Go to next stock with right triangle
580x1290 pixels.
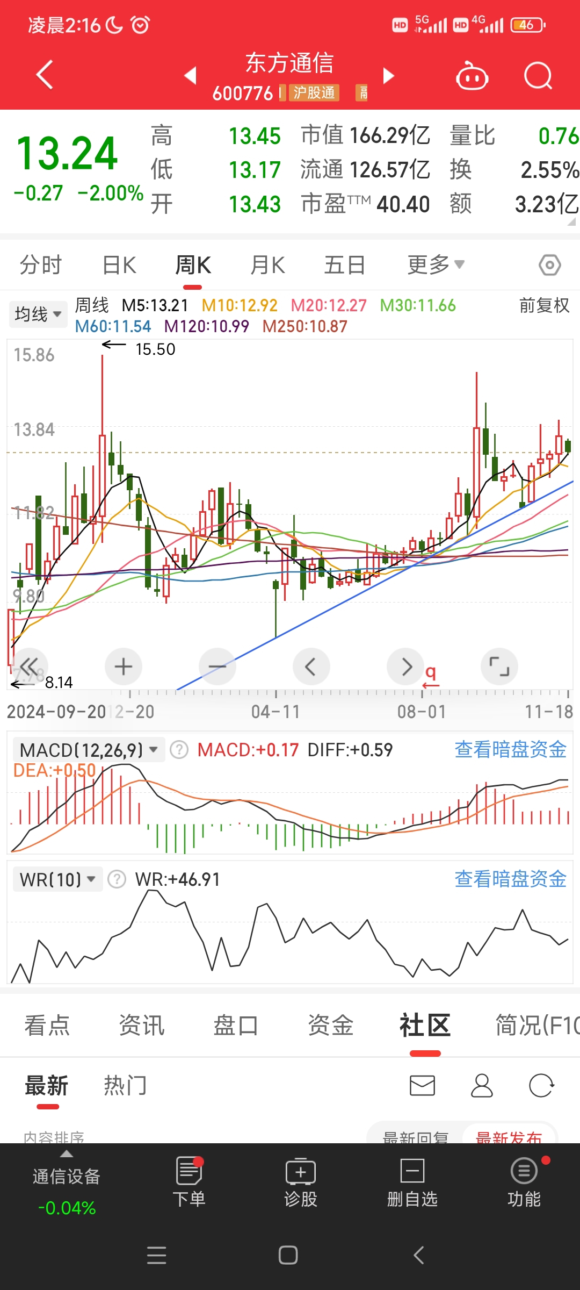(389, 76)
